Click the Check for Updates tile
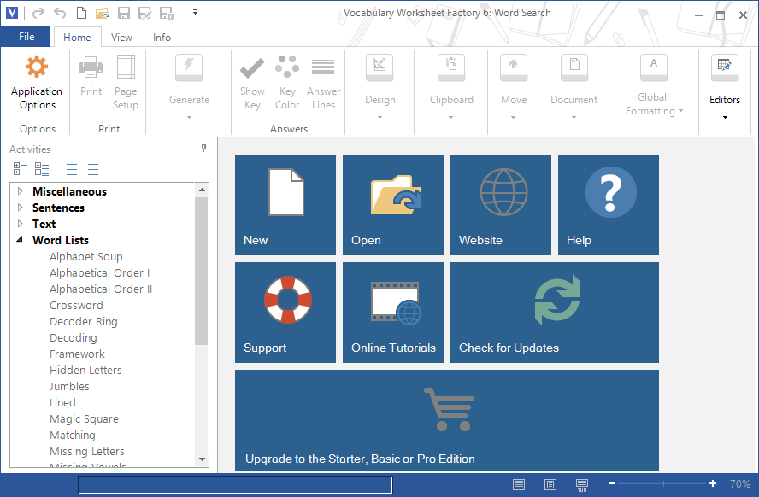 [555, 313]
